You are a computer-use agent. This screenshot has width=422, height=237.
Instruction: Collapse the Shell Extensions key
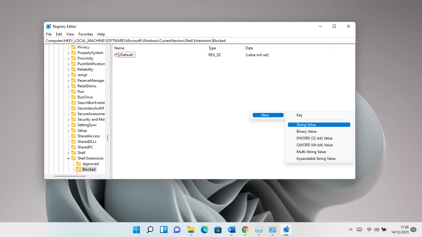[69, 158]
